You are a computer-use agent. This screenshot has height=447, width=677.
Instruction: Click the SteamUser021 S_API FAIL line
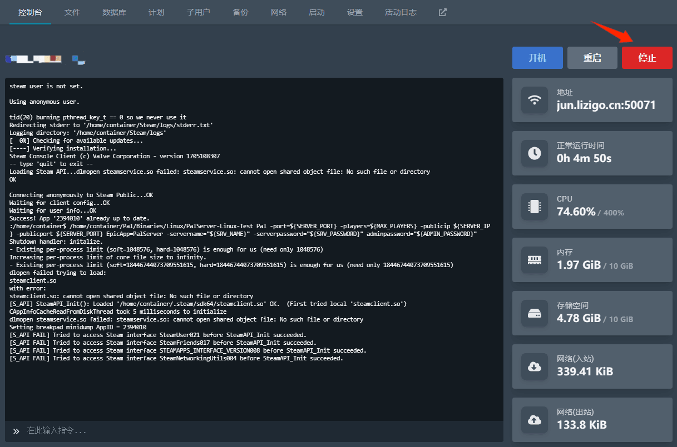point(158,335)
